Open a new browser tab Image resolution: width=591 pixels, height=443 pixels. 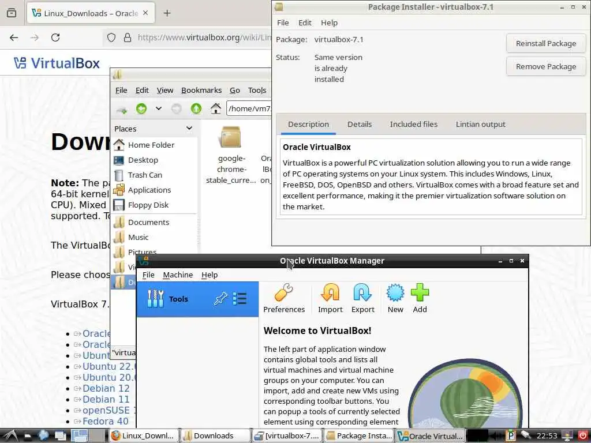[x=167, y=13]
